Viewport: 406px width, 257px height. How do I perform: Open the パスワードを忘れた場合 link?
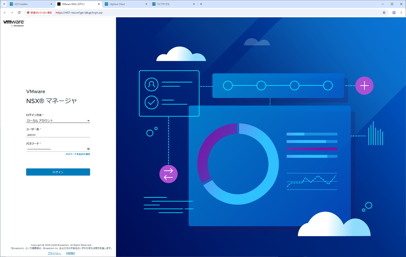point(77,154)
